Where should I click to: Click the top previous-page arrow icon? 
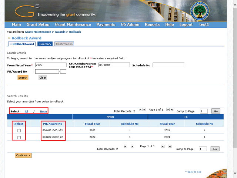click(144, 110)
